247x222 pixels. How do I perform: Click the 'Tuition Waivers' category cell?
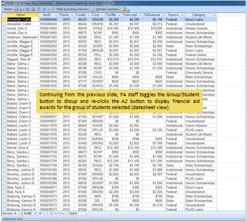point(200,126)
